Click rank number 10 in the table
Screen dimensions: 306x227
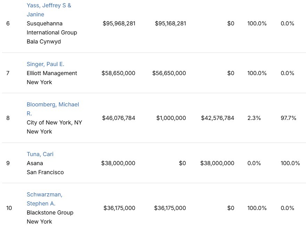click(9, 208)
